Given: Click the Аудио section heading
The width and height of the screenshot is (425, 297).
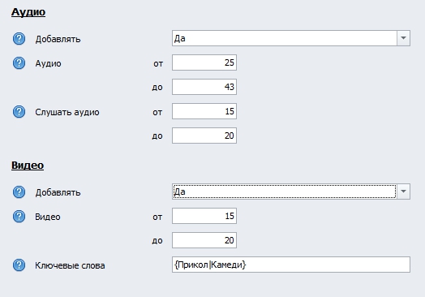Looking at the screenshot, I should 28,12.
